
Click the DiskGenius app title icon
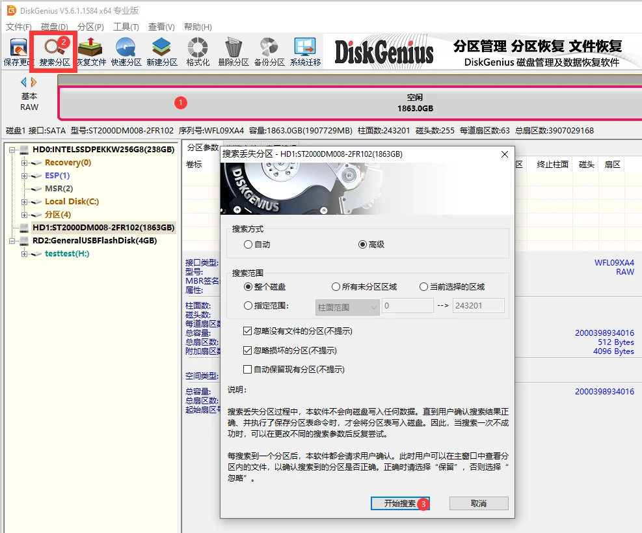(x=12, y=10)
